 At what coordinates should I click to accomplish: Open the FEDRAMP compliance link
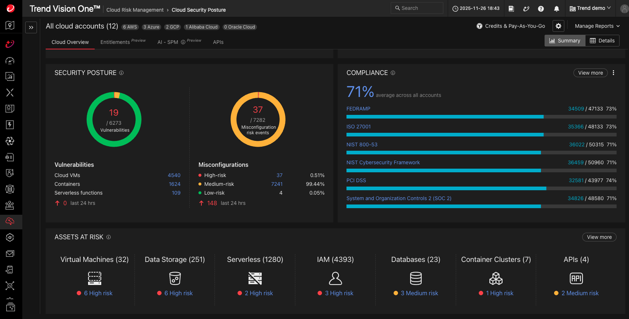coord(358,109)
